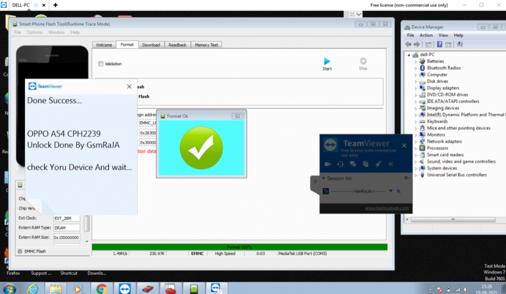506x294 pixels.
Task: Open the Options menu in Flash Tool
Action: click(x=34, y=32)
